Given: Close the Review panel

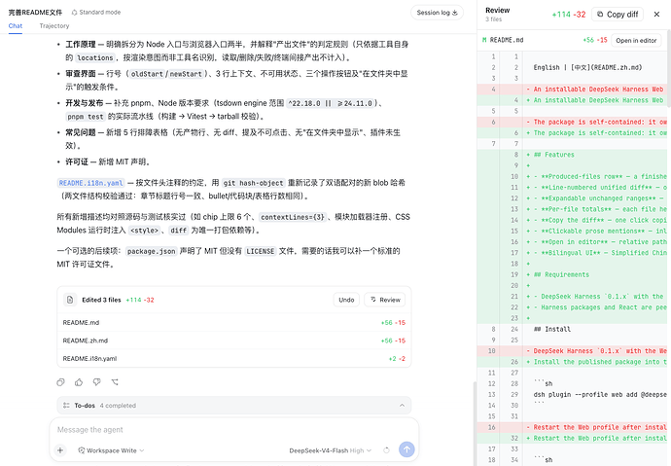Looking at the screenshot, I should [656, 15].
